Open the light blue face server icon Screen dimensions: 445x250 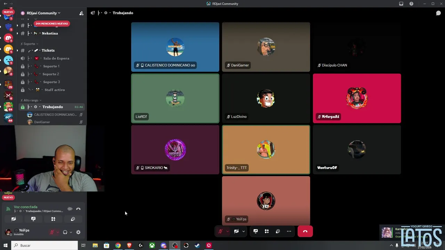click(8, 60)
